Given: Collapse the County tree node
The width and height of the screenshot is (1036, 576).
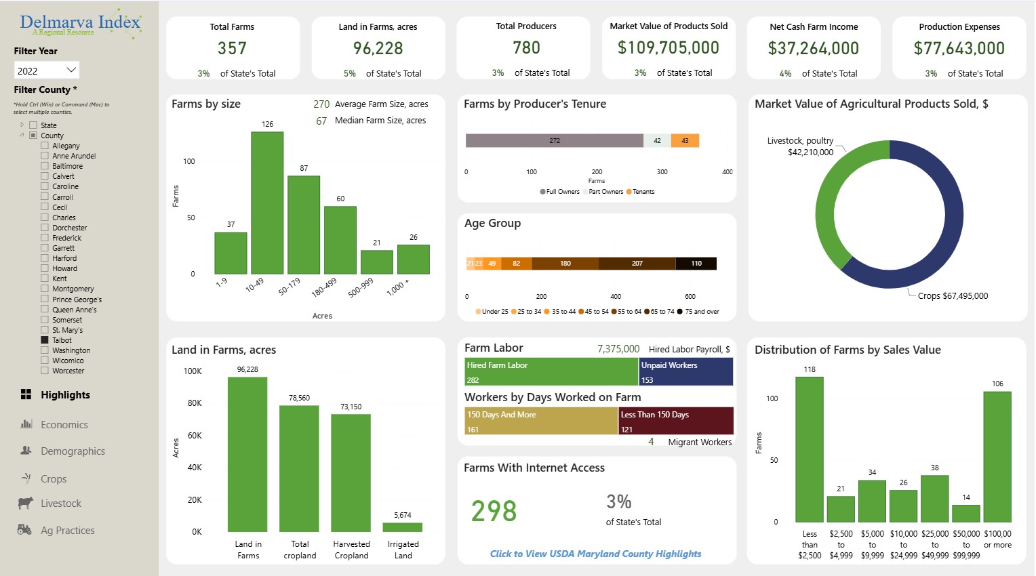Looking at the screenshot, I should pyautogui.click(x=23, y=135).
